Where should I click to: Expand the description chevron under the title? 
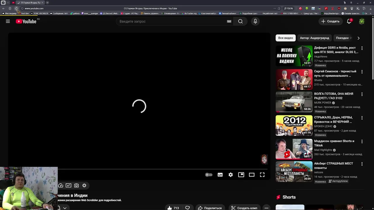click(x=65, y=208)
